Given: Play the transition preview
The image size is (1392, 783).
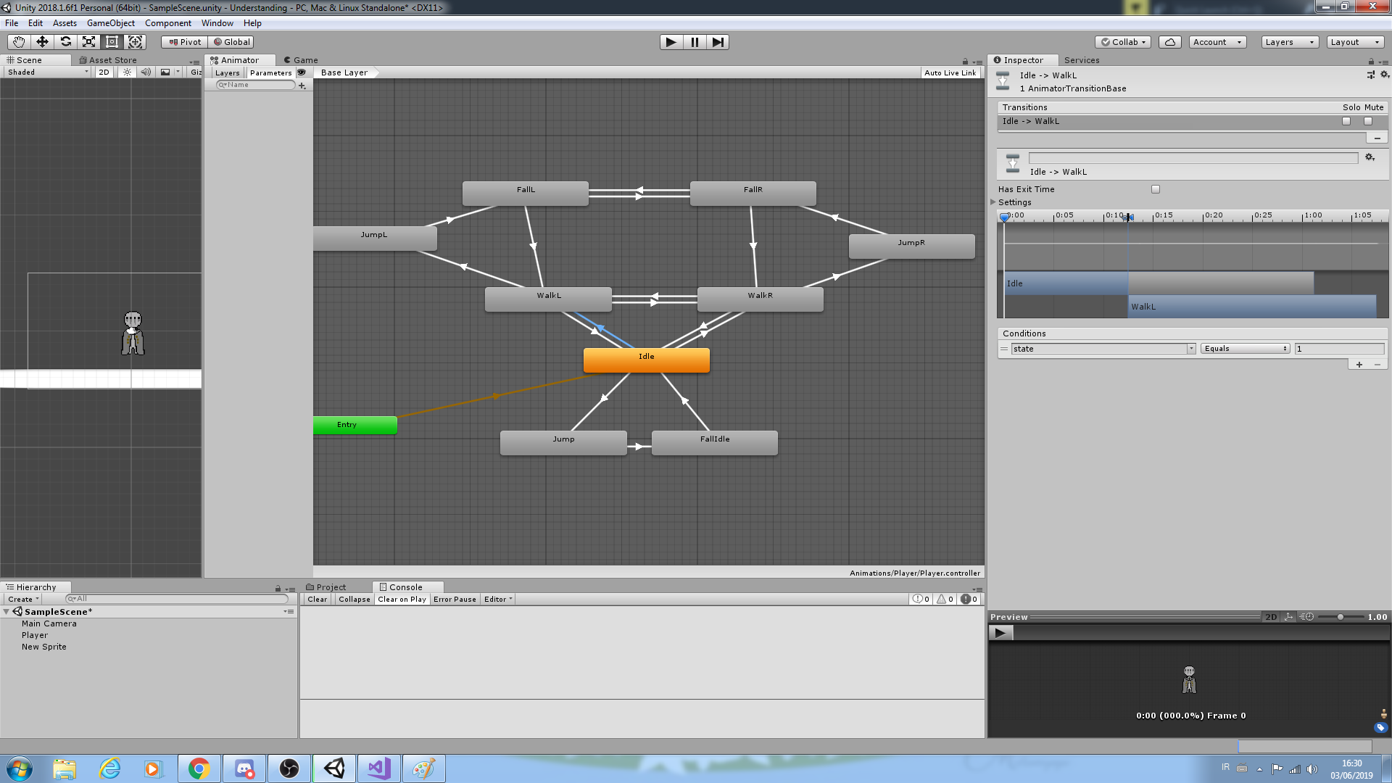Looking at the screenshot, I should 1000,633.
